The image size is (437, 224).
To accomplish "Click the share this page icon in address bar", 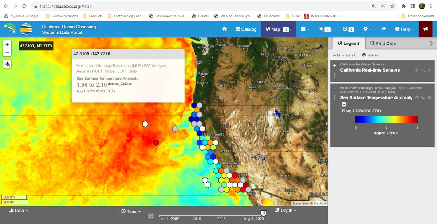I will pos(383,6).
